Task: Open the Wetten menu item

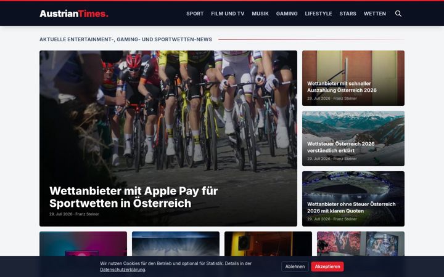Action: 375,14
